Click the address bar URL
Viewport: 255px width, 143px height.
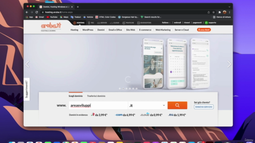coord(59,12)
